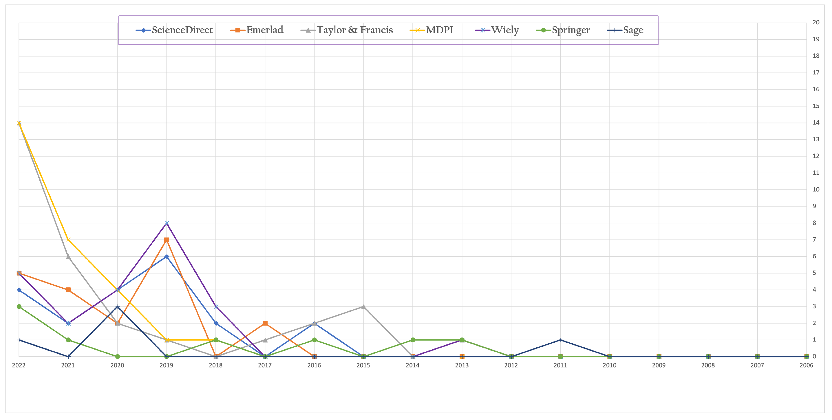Click the Taylor & Francis triangle legend marker
The image size is (832, 420).
[308, 30]
